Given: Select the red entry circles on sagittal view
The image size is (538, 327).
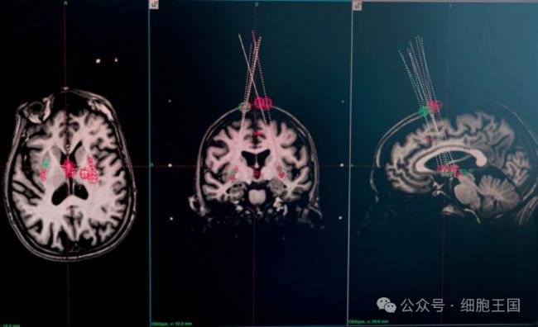Looking at the screenshot, I should tap(435, 105).
